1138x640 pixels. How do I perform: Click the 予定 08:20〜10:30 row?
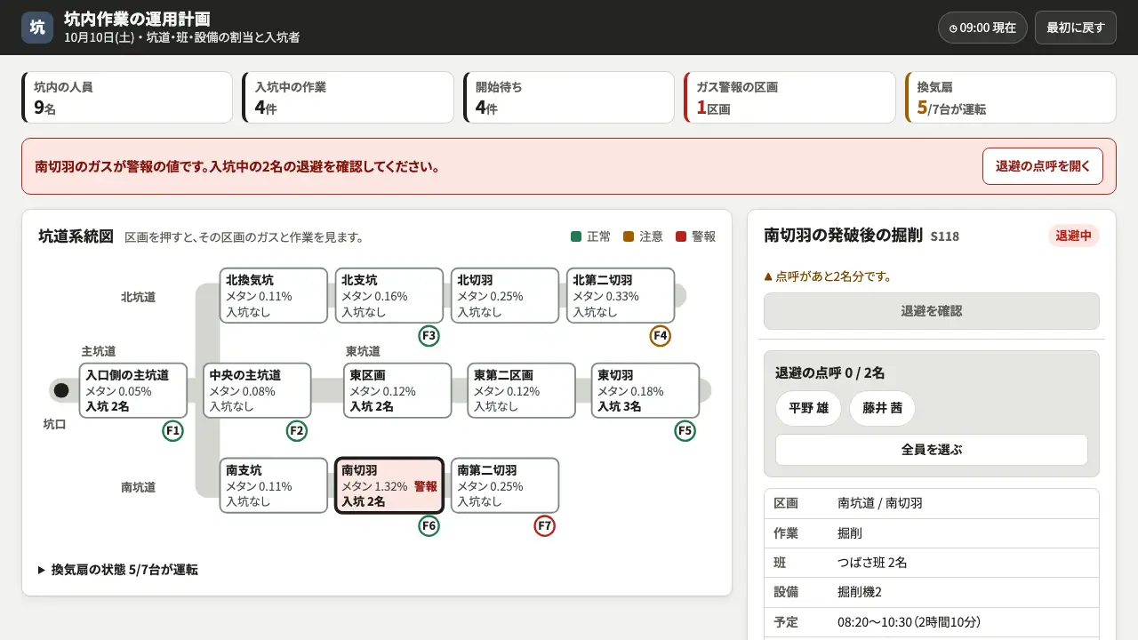pyautogui.click(x=931, y=622)
